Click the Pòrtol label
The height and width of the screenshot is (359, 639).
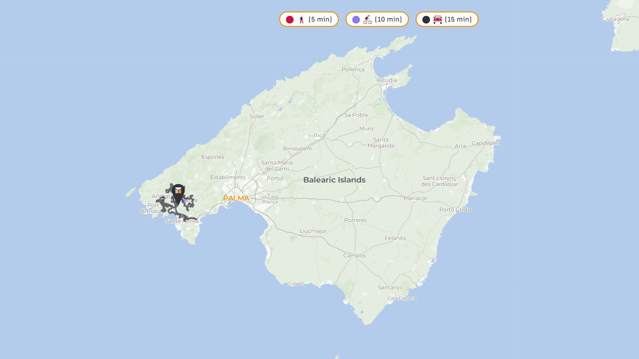(x=275, y=178)
